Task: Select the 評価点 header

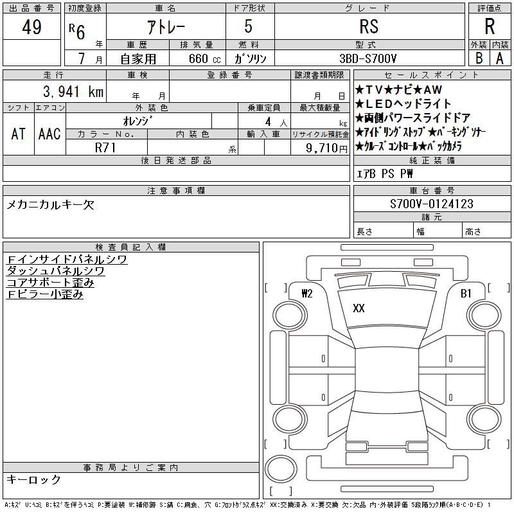Action: point(490,8)
